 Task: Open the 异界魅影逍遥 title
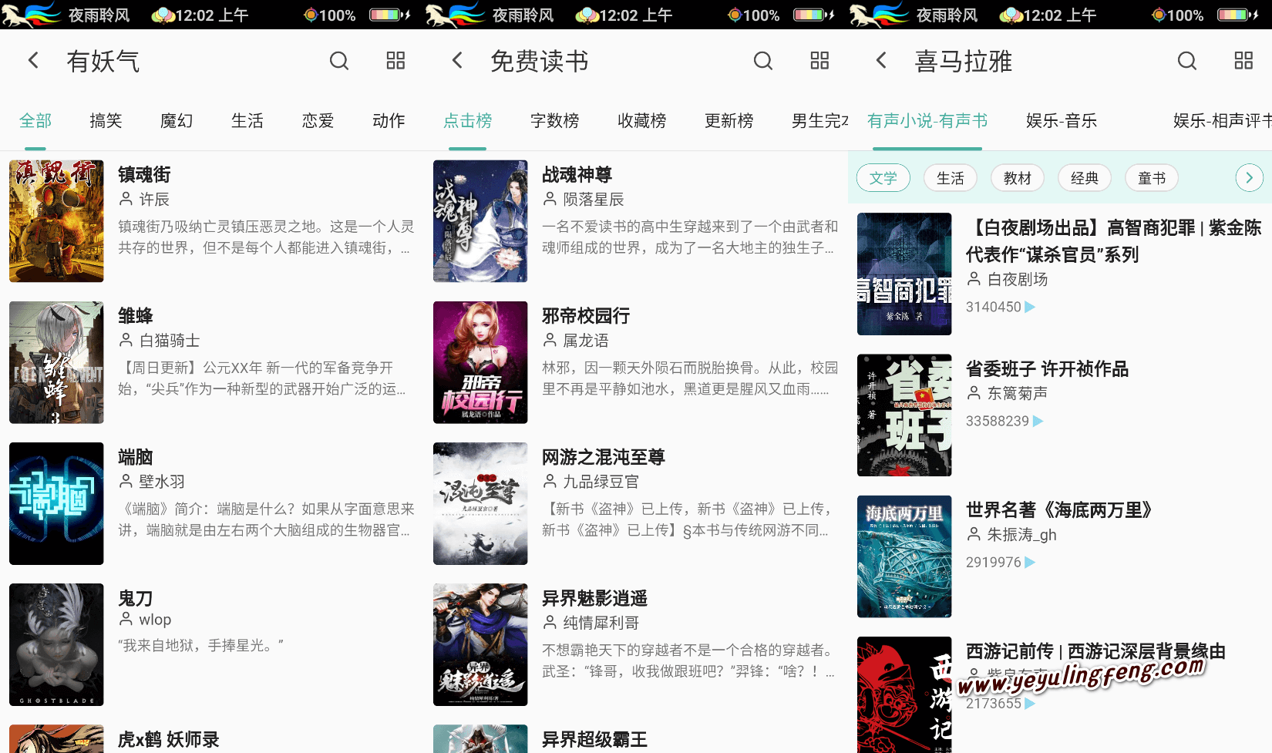[595, 598]
